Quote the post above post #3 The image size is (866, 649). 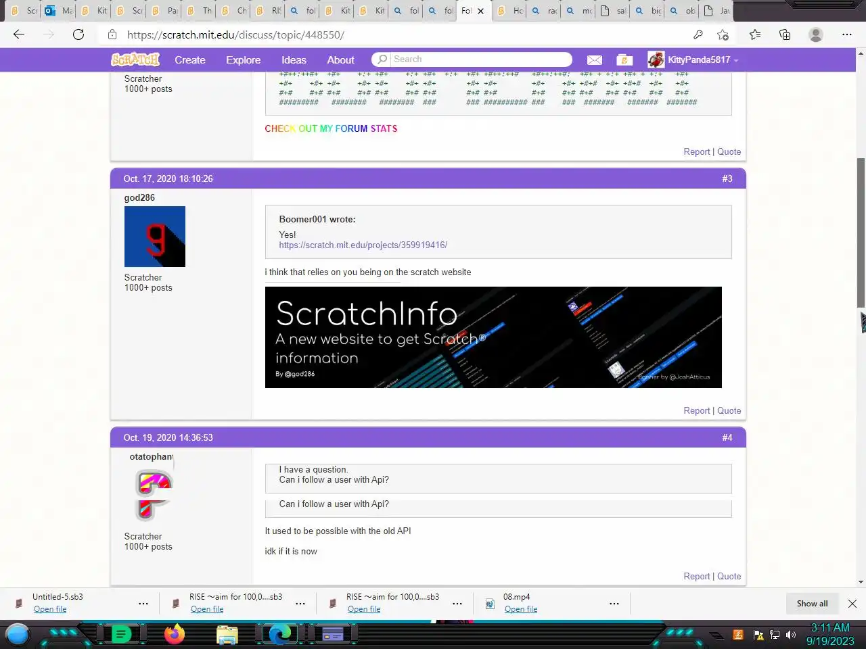pyautogui.click(x=729, y=152)
